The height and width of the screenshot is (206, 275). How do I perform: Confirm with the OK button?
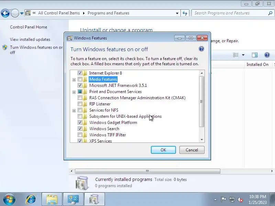coord(163,150)
